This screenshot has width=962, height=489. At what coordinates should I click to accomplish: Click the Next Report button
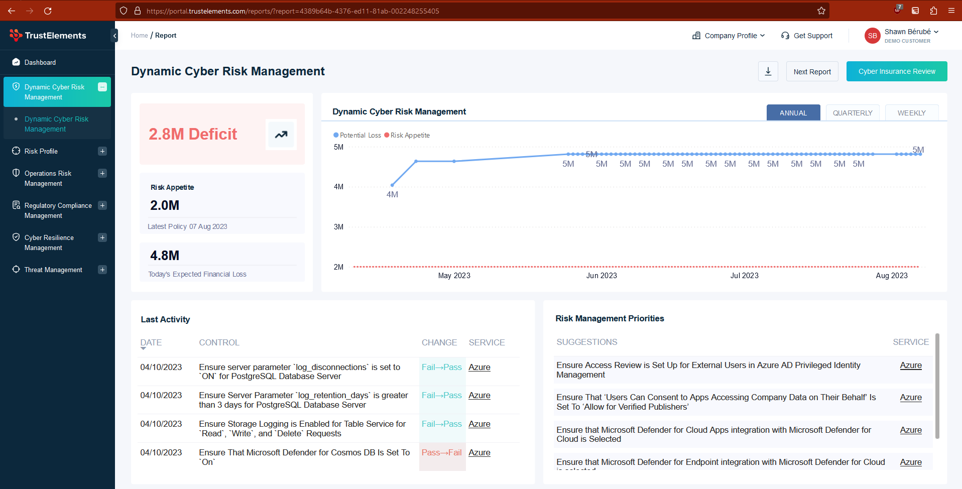812,71
